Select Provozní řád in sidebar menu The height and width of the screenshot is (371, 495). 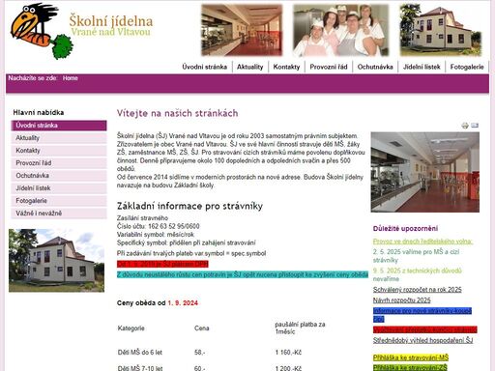click(59, 163)
